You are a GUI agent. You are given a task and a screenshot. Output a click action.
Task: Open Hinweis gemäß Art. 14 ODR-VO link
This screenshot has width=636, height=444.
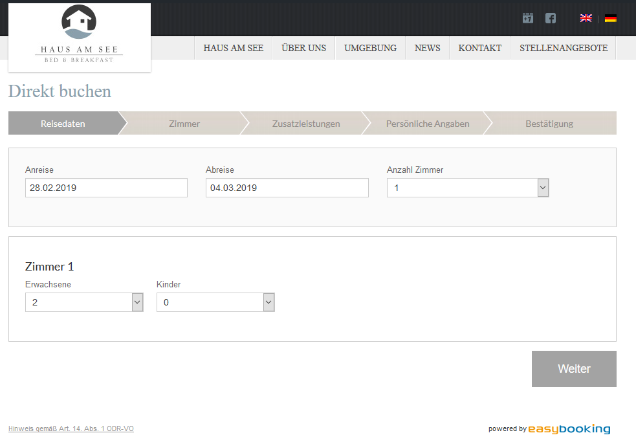pyautogui.click(x=71, y=428)
